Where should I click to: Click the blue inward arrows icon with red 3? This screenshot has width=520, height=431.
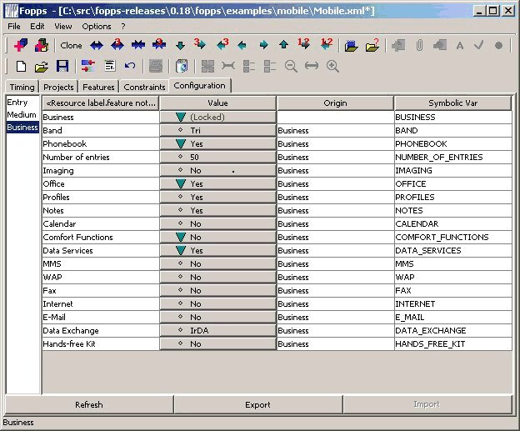click(159, 44)
